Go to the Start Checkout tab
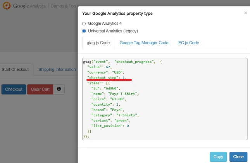Viewport: 250px width, 163px height. pyautogui.click(x=15, y=70)
